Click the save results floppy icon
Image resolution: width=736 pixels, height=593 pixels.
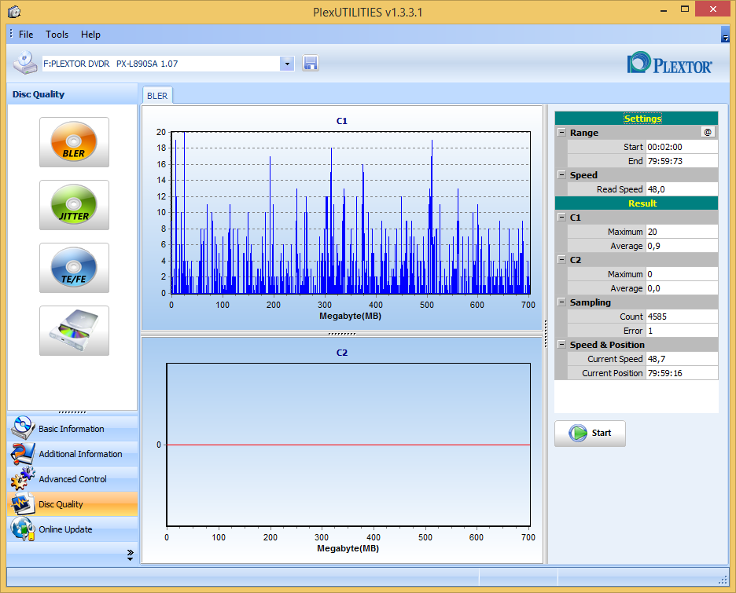pos(311,63)
